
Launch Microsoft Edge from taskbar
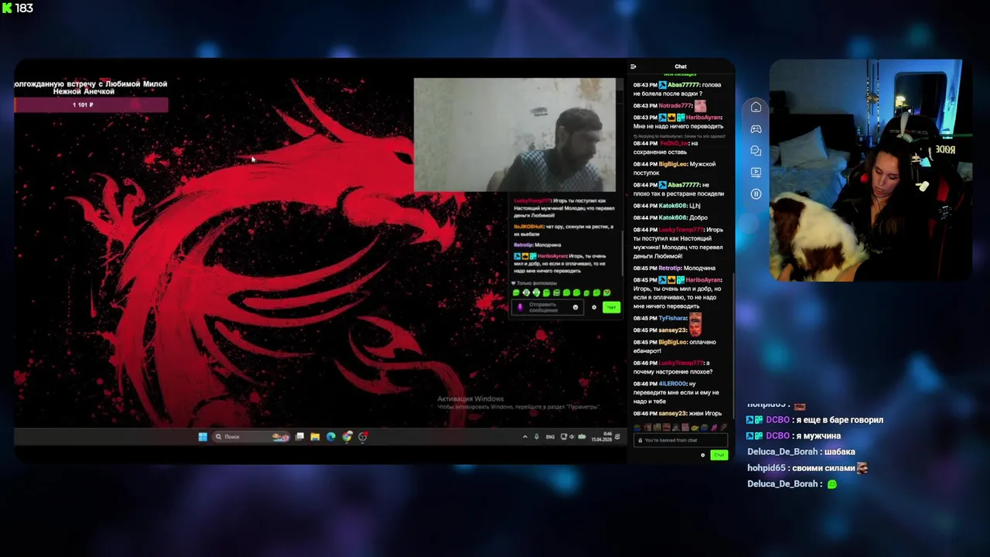click(331, 436)
